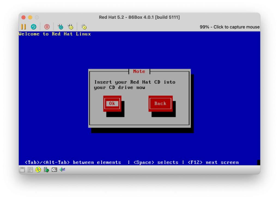Click the '<F12> next screen' hint text
The height and width of the screenshot is (199, 279).
tap(213, 162)
